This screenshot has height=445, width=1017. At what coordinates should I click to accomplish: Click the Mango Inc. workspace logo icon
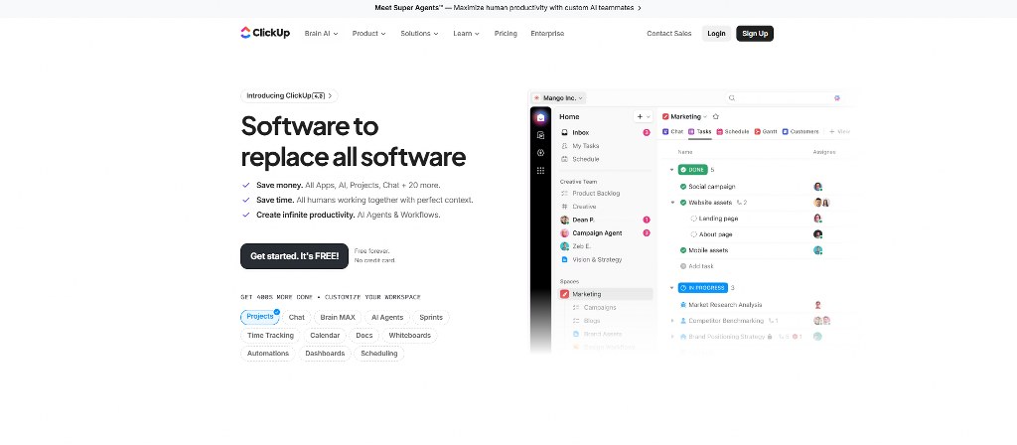pyautogui.click(x=536, y=98)
